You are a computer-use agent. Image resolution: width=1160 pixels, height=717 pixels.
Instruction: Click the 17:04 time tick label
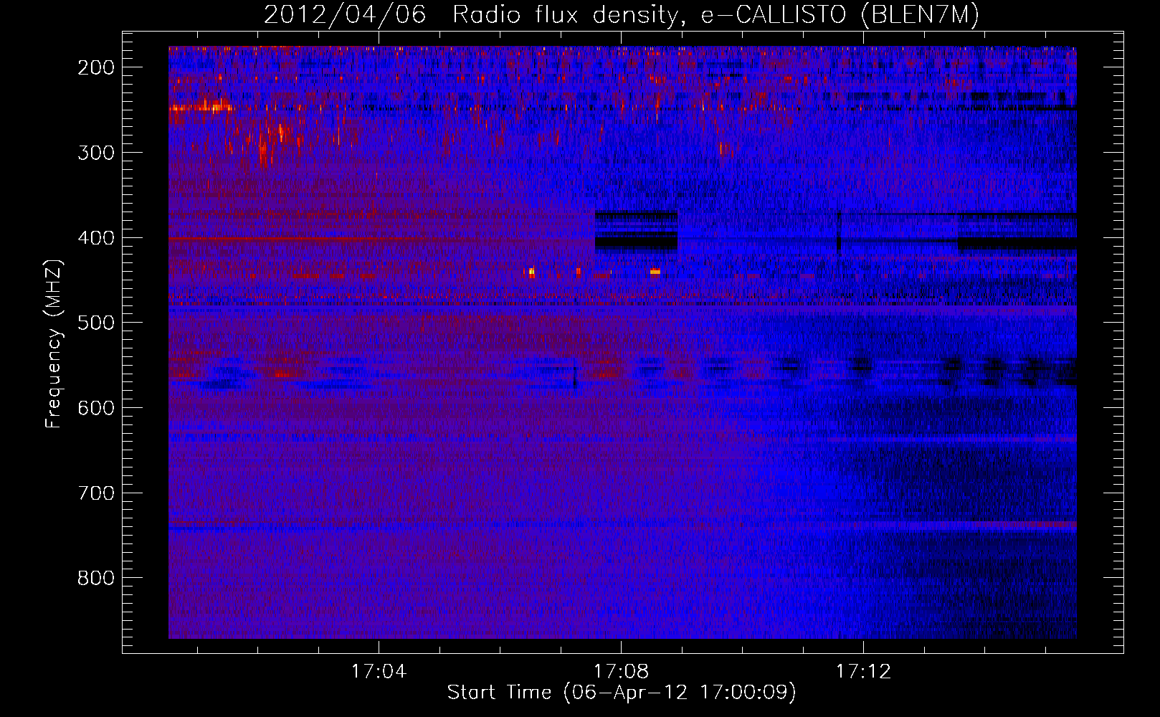(x=379, y=672)
